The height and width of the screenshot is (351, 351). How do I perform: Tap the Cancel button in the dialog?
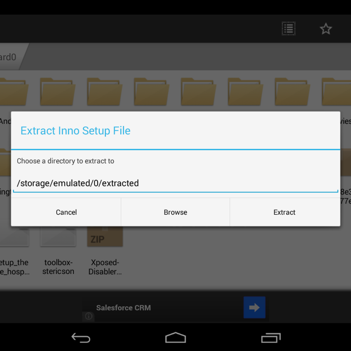[x=66, y=212]
